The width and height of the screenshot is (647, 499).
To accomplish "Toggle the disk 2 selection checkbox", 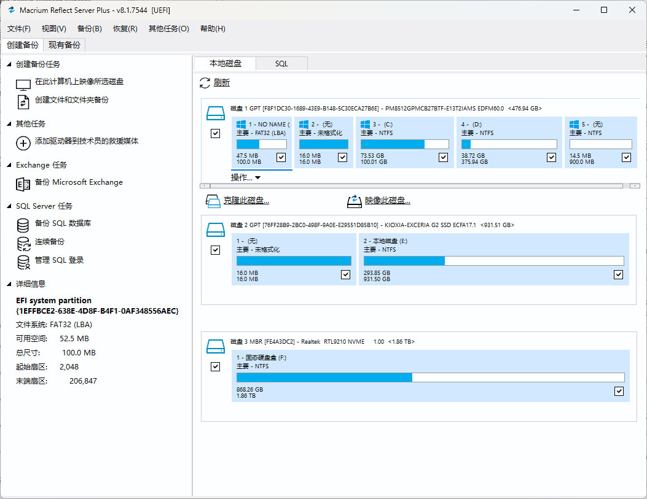I will [216, 250].
